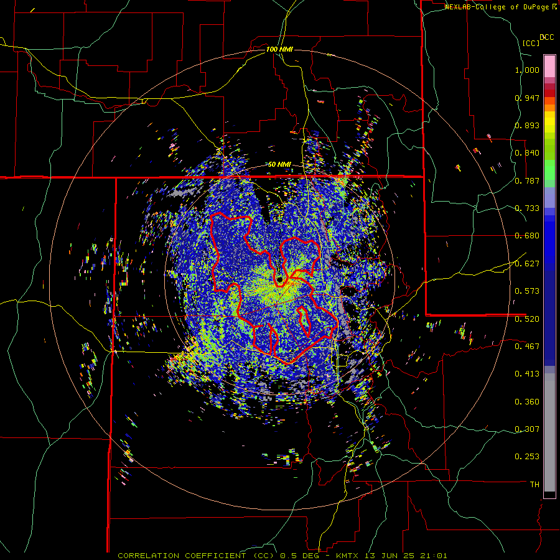This screenshot has width=560, height=560.
Task: Select the 0.787 scale value
Action: 527,180
